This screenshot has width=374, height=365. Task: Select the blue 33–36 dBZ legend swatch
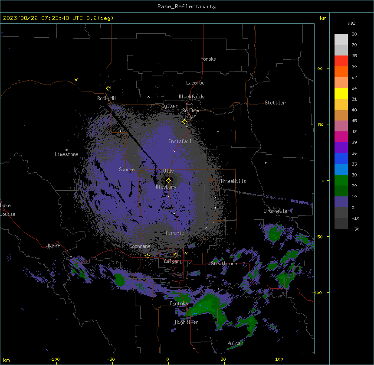(341, 158)
